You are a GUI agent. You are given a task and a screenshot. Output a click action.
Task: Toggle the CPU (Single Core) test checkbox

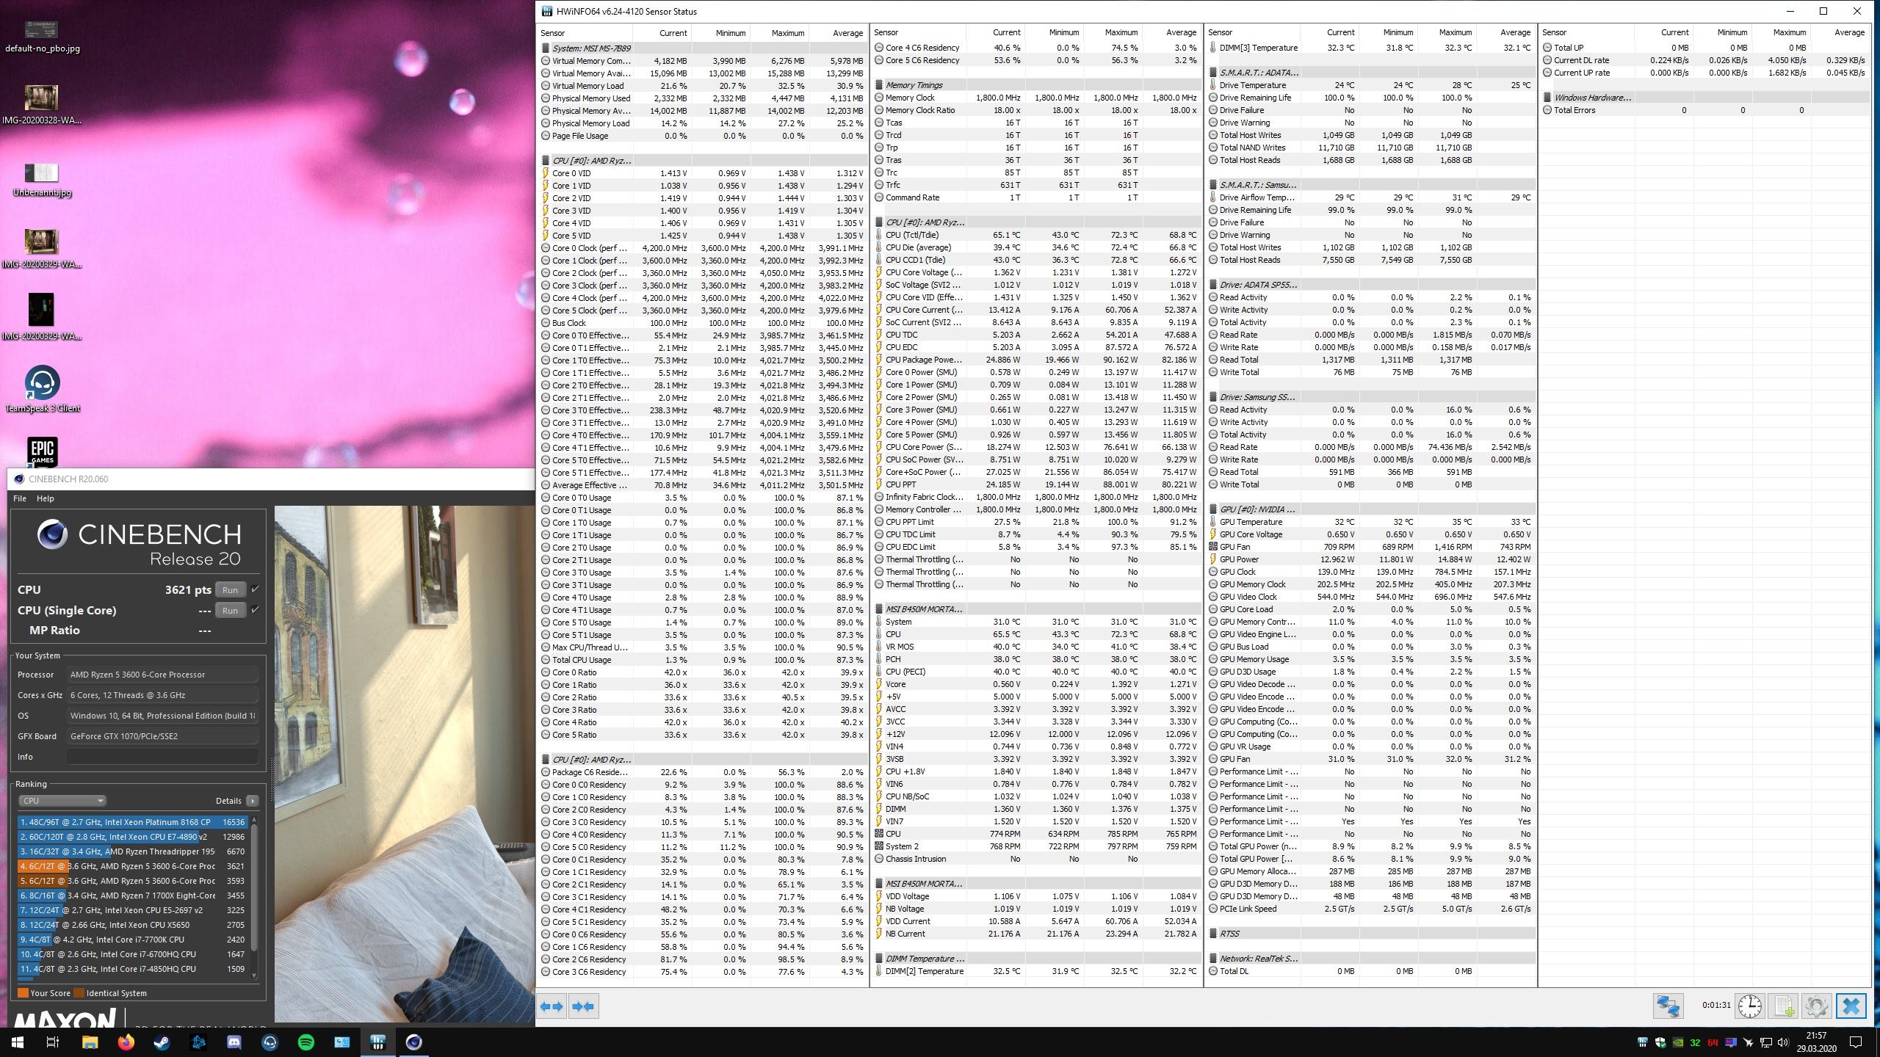(x=255, y=610)
